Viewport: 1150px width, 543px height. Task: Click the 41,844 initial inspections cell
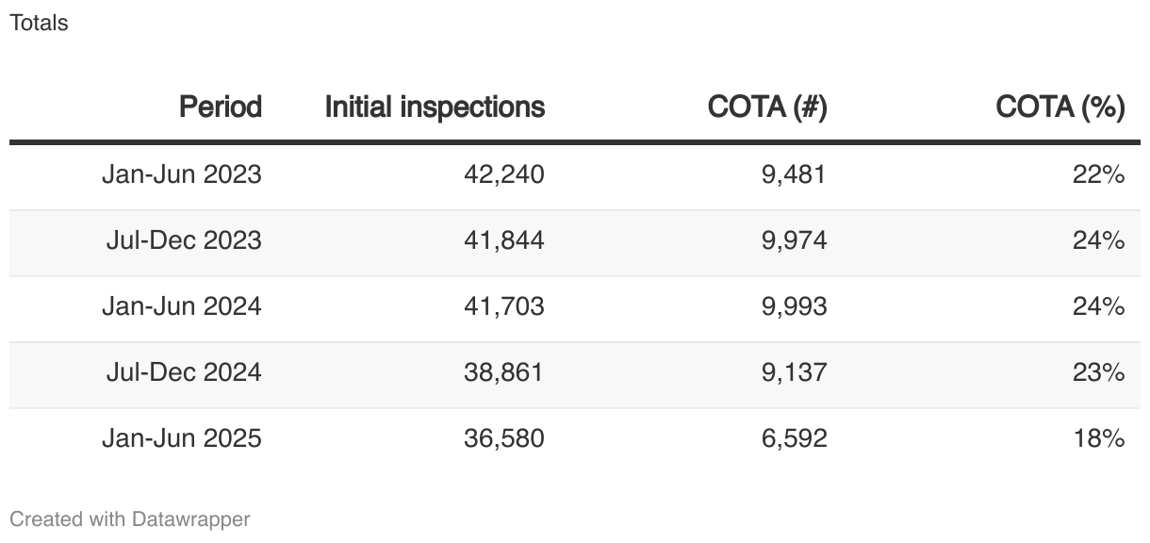click(504, 241)
